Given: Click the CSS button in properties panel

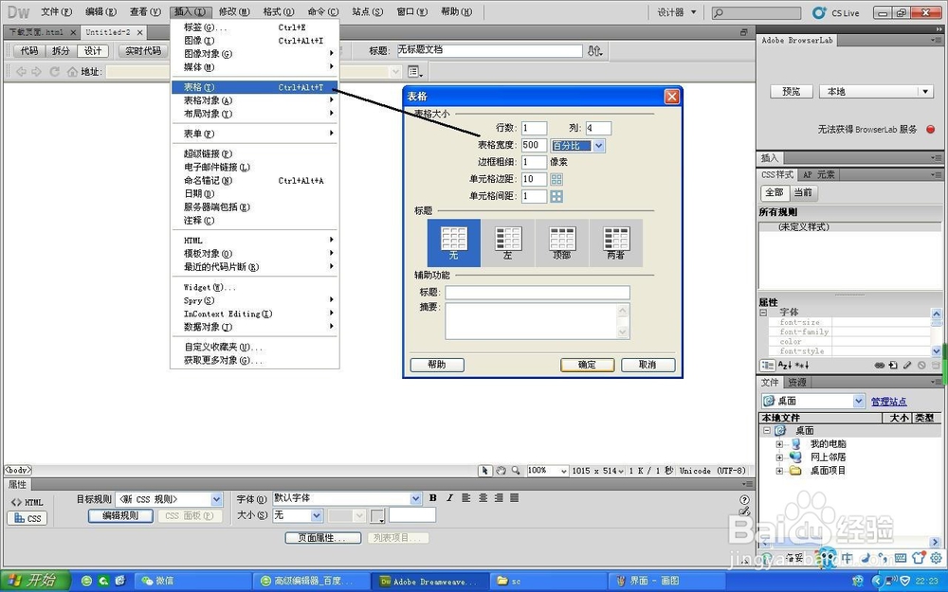Looking at the screenshot, I should [27, 518].
